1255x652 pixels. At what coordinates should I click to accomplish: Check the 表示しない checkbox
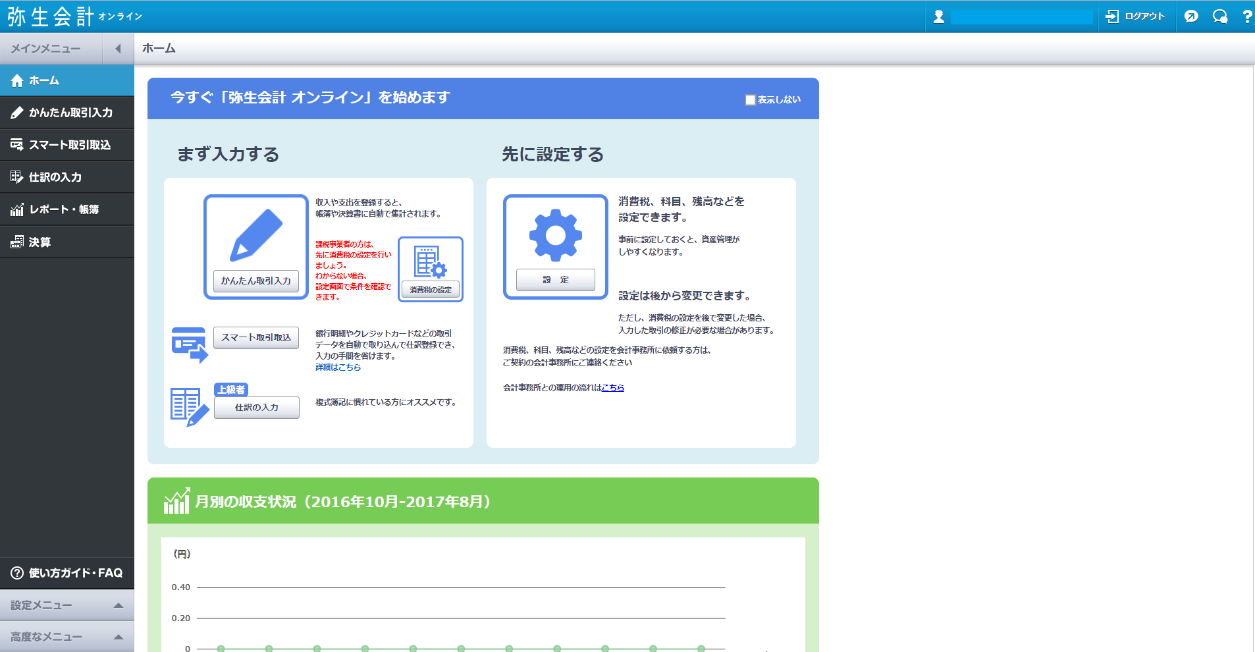[x=750, y=100]
